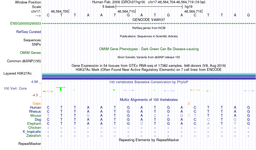Select the Human alignment row label

click(x=35, y=107)
